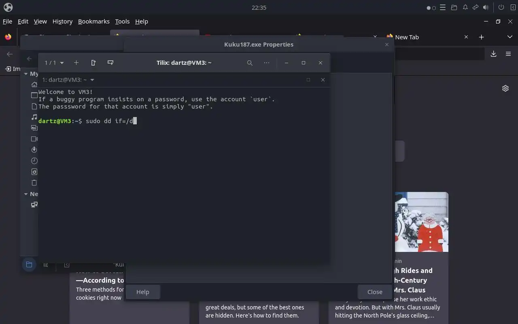The image size is (518, 324).
Task: Click Close in Kuku187.exe Properties dialog
Action: 375,292
